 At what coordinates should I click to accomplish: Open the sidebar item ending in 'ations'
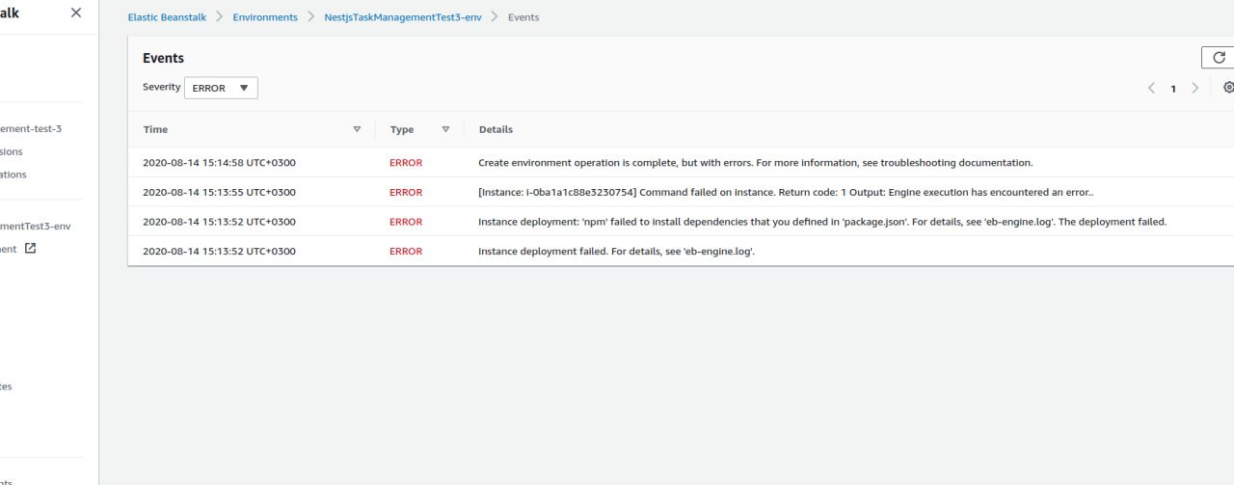click(x=13, y=175)
